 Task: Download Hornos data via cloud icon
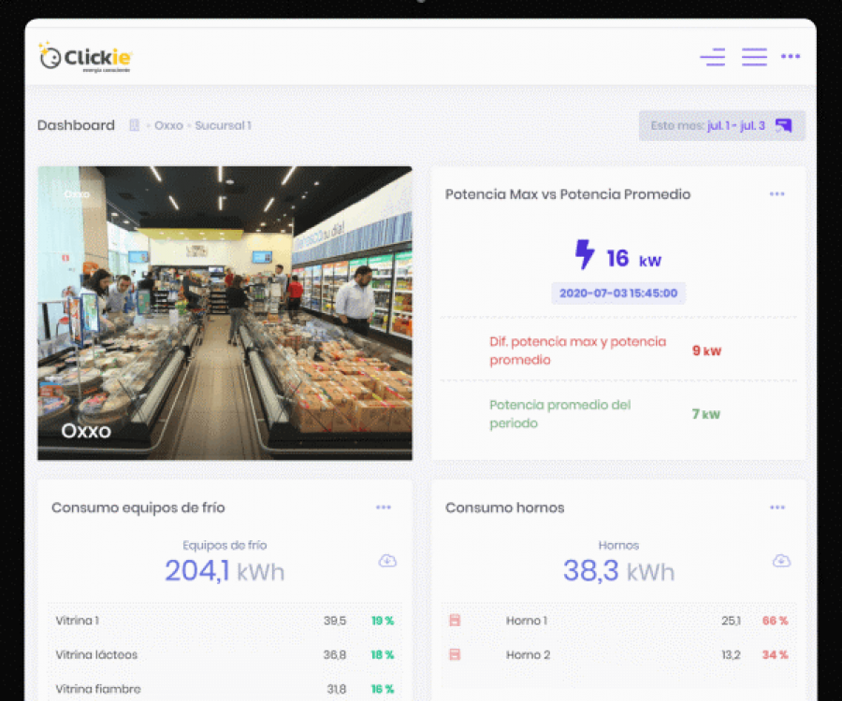point(781,561)
